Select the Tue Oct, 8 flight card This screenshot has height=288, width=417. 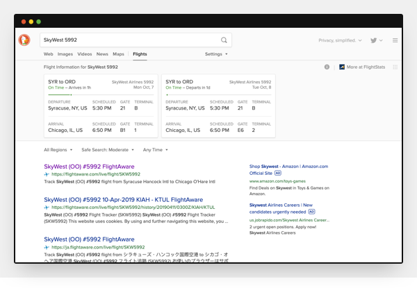pyautogui.click(x=218, y=105)
